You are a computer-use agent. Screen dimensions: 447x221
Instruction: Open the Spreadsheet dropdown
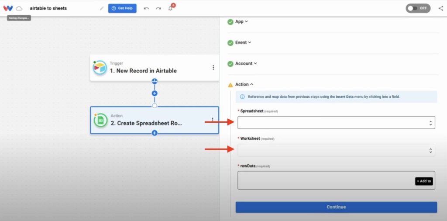[x=336, y=123]
